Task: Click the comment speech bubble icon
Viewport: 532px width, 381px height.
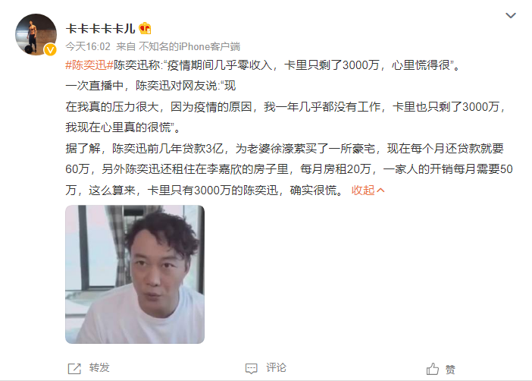Action: tap(252, 368)
